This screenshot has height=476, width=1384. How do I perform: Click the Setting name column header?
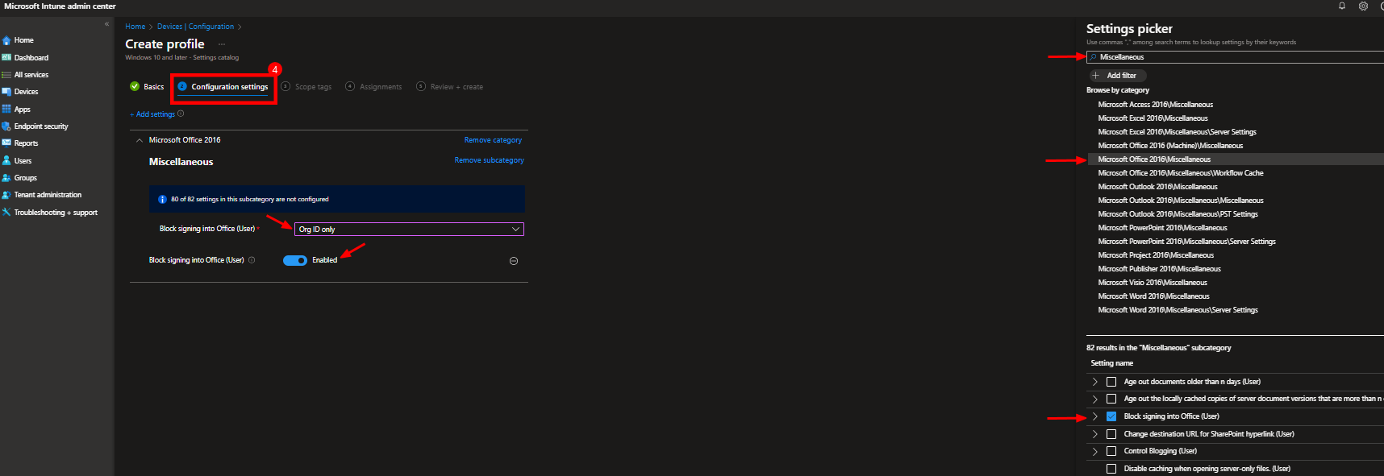click(1111, 363)
